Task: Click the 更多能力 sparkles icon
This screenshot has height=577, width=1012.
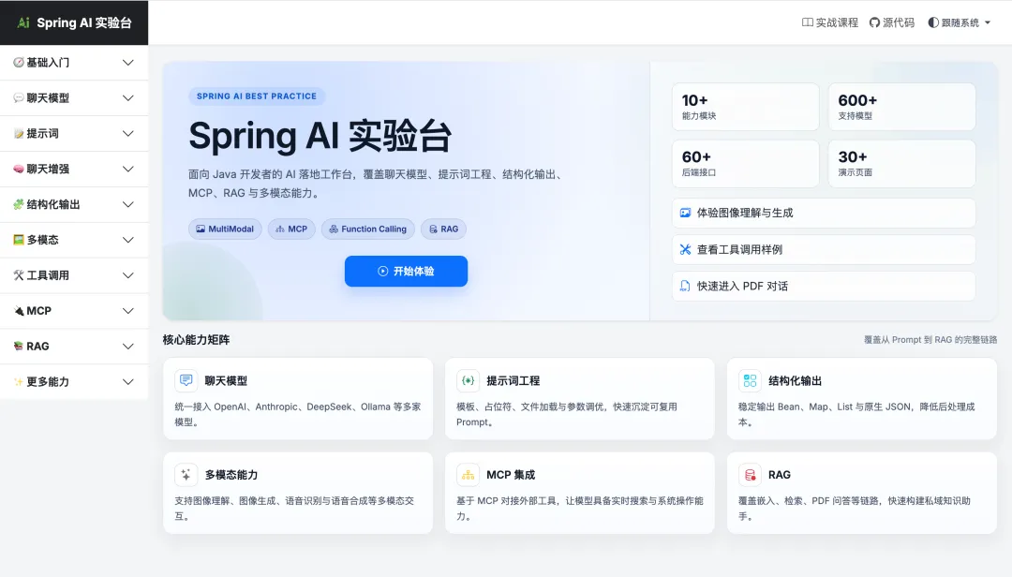Action: [19, 382]
